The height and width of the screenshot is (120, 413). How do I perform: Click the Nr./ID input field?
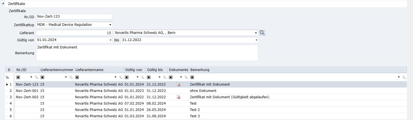point(74,17)
